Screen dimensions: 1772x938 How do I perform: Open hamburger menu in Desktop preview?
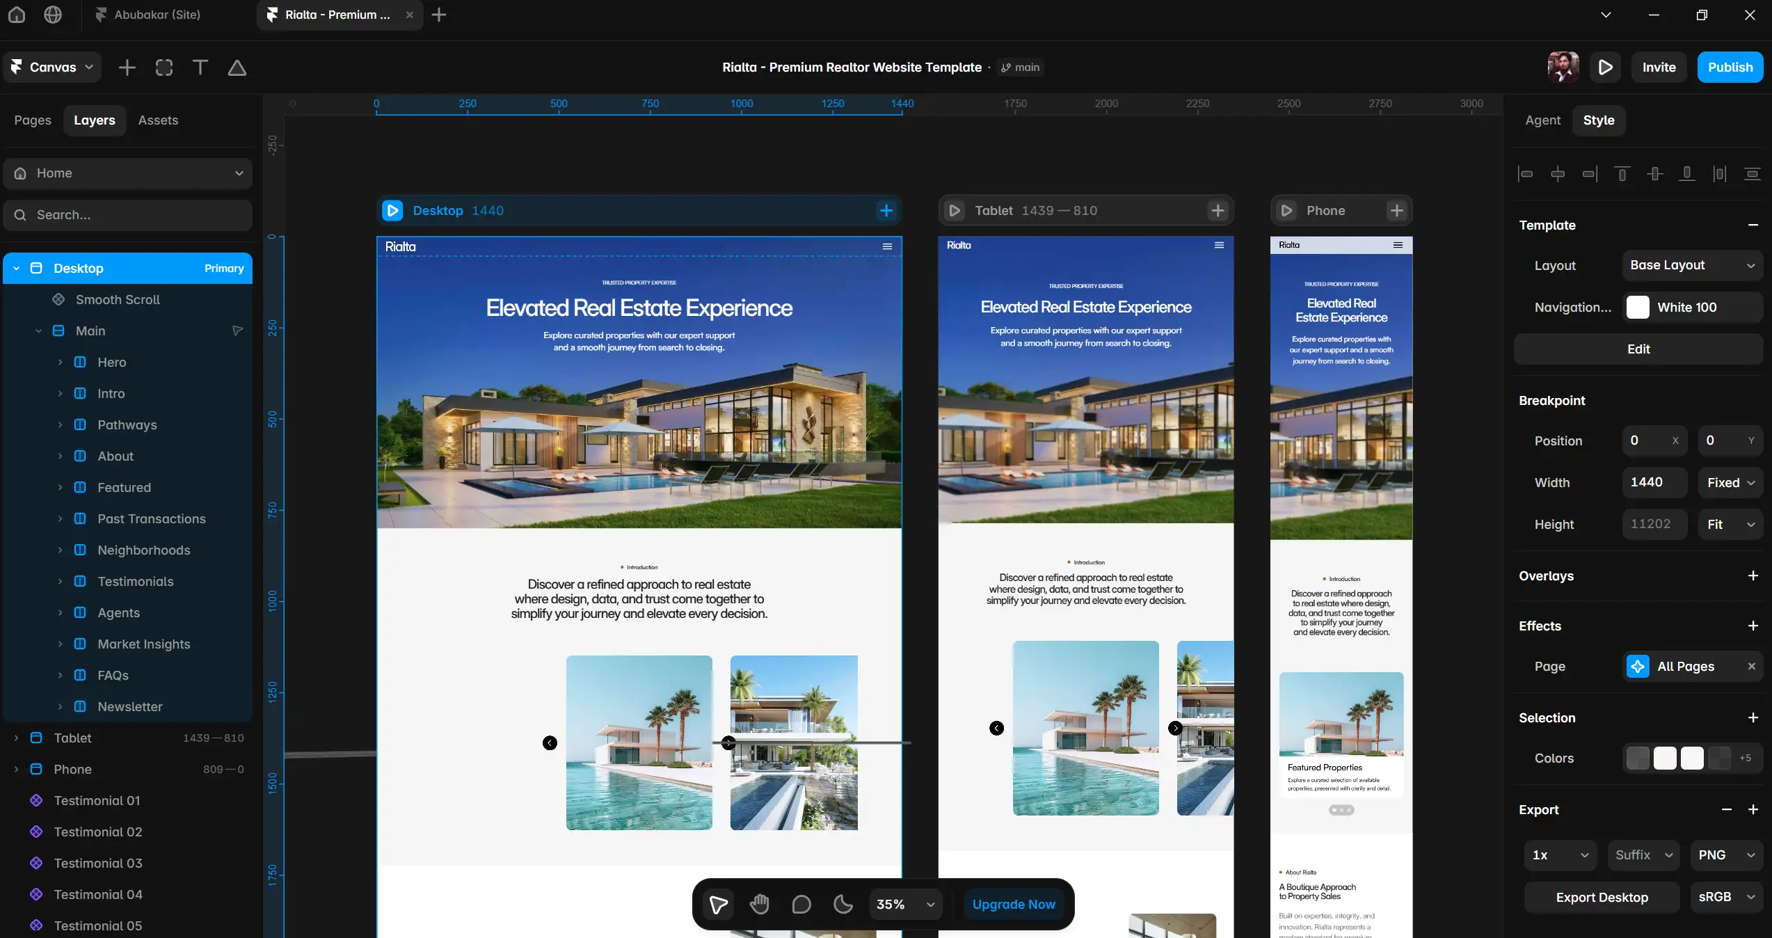pos(887,246)
